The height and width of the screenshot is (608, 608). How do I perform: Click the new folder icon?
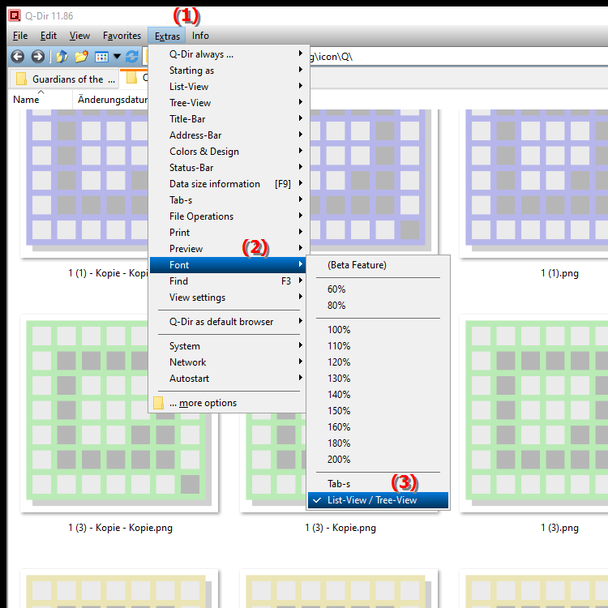81,57
